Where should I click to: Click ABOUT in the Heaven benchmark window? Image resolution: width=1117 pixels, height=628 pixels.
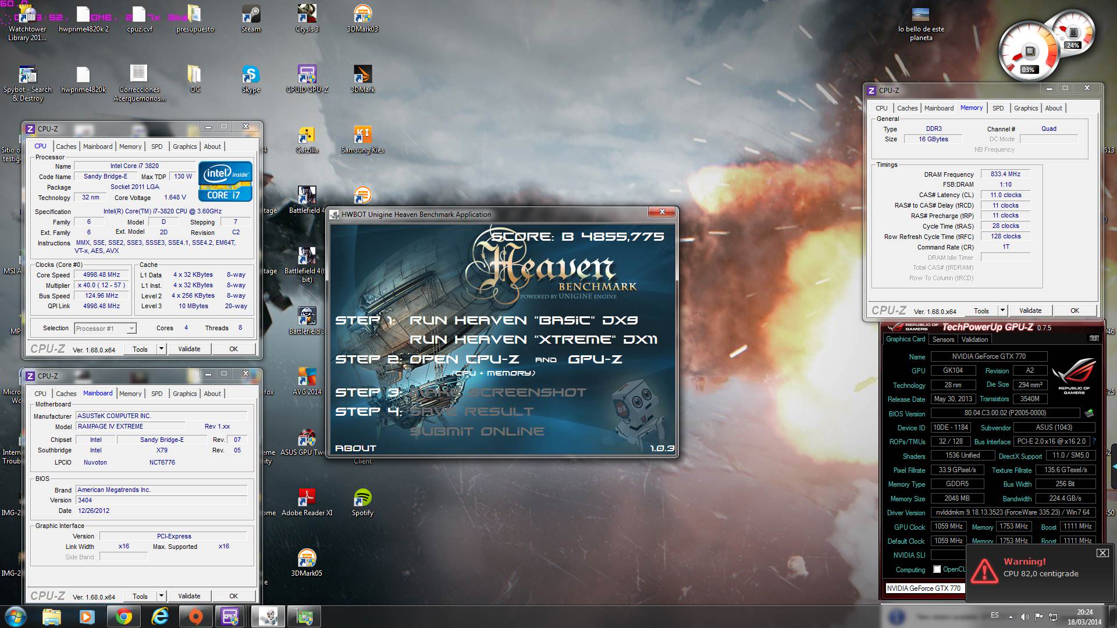click(x=355, y=448)
